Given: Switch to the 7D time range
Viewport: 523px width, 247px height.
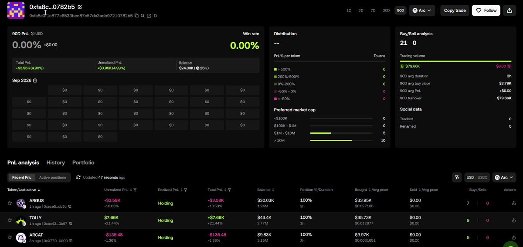Looking at the screenshot, I should 373,10.
